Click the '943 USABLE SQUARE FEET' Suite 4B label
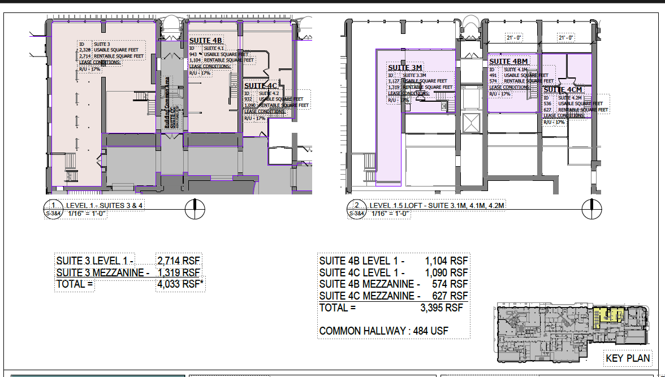The height and width of the screenshot is (377, 665). (x=219, y=54)
